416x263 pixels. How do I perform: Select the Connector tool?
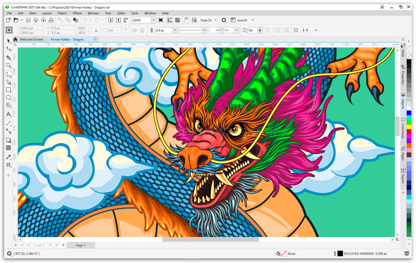click(x=9, y=131)
